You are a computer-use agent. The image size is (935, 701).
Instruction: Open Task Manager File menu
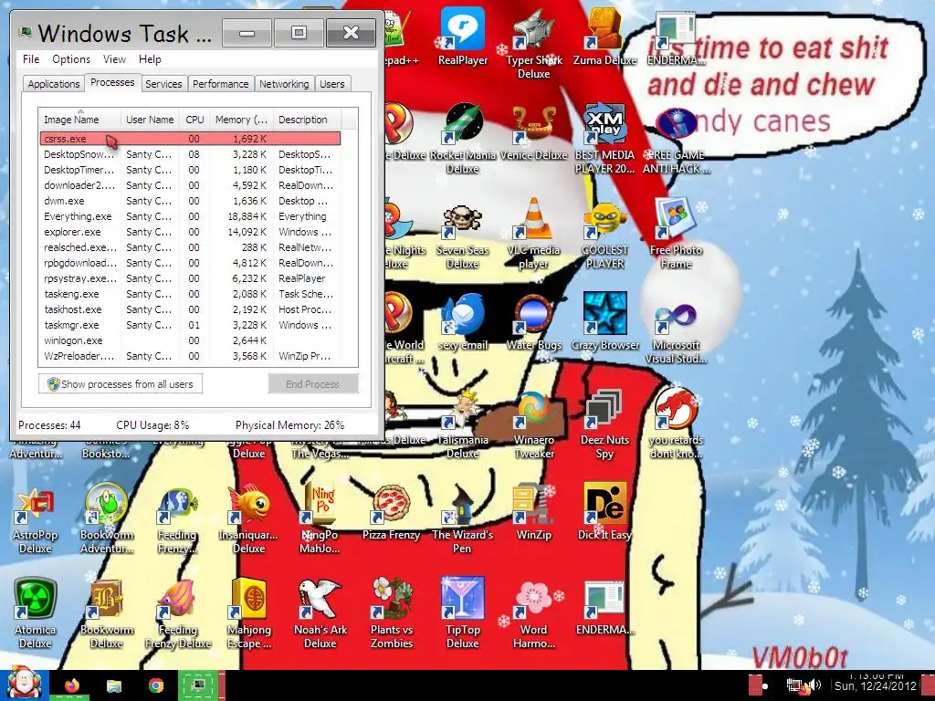pos(31,59)
